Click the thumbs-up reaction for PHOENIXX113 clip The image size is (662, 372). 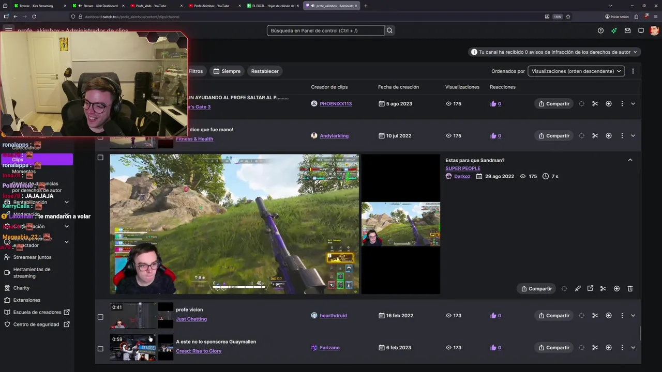point(493,104)
